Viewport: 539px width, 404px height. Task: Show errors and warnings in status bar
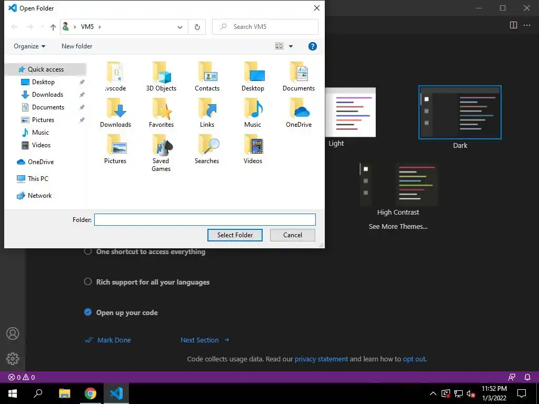click(21, 377)
